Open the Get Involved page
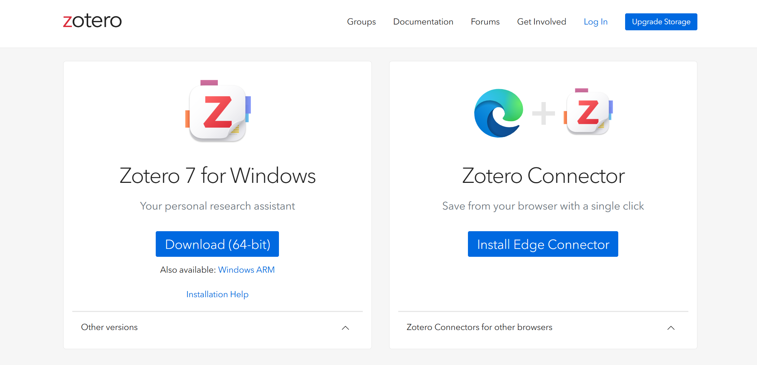Screen dimensions: 757x365 (x=541, y=22)
